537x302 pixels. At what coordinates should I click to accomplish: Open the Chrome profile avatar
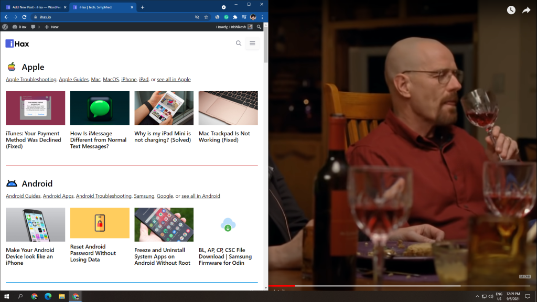tap(253, 17)
